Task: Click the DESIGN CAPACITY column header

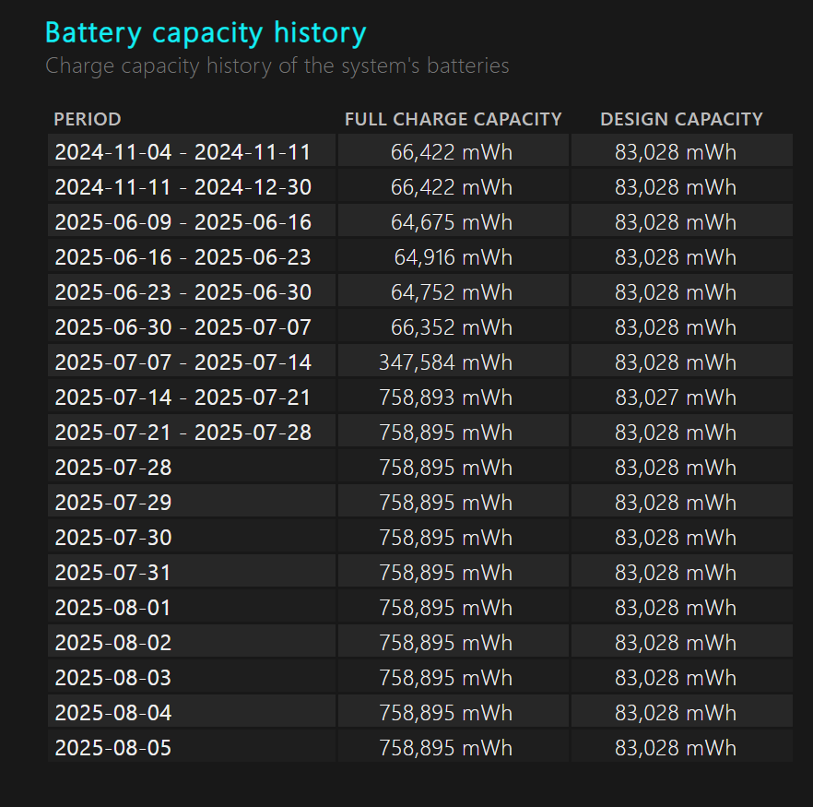Action: pyautogui.click(x=681, y=119)
